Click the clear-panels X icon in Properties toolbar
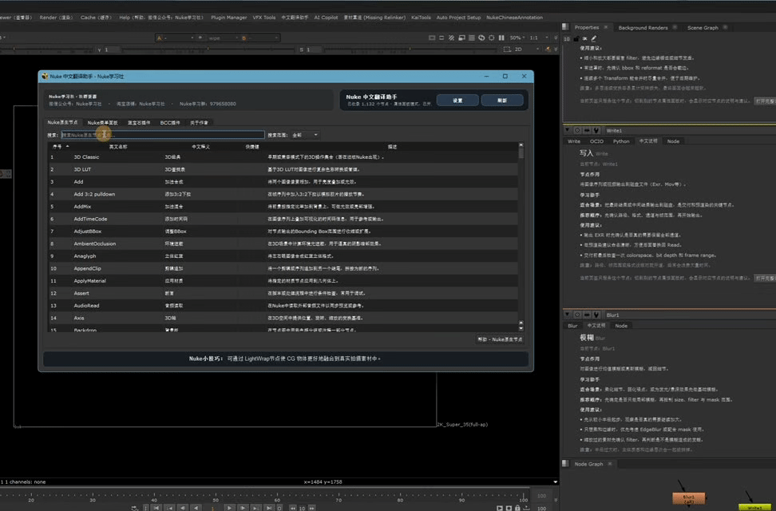The image size is (776, 511). click(585, 38)
